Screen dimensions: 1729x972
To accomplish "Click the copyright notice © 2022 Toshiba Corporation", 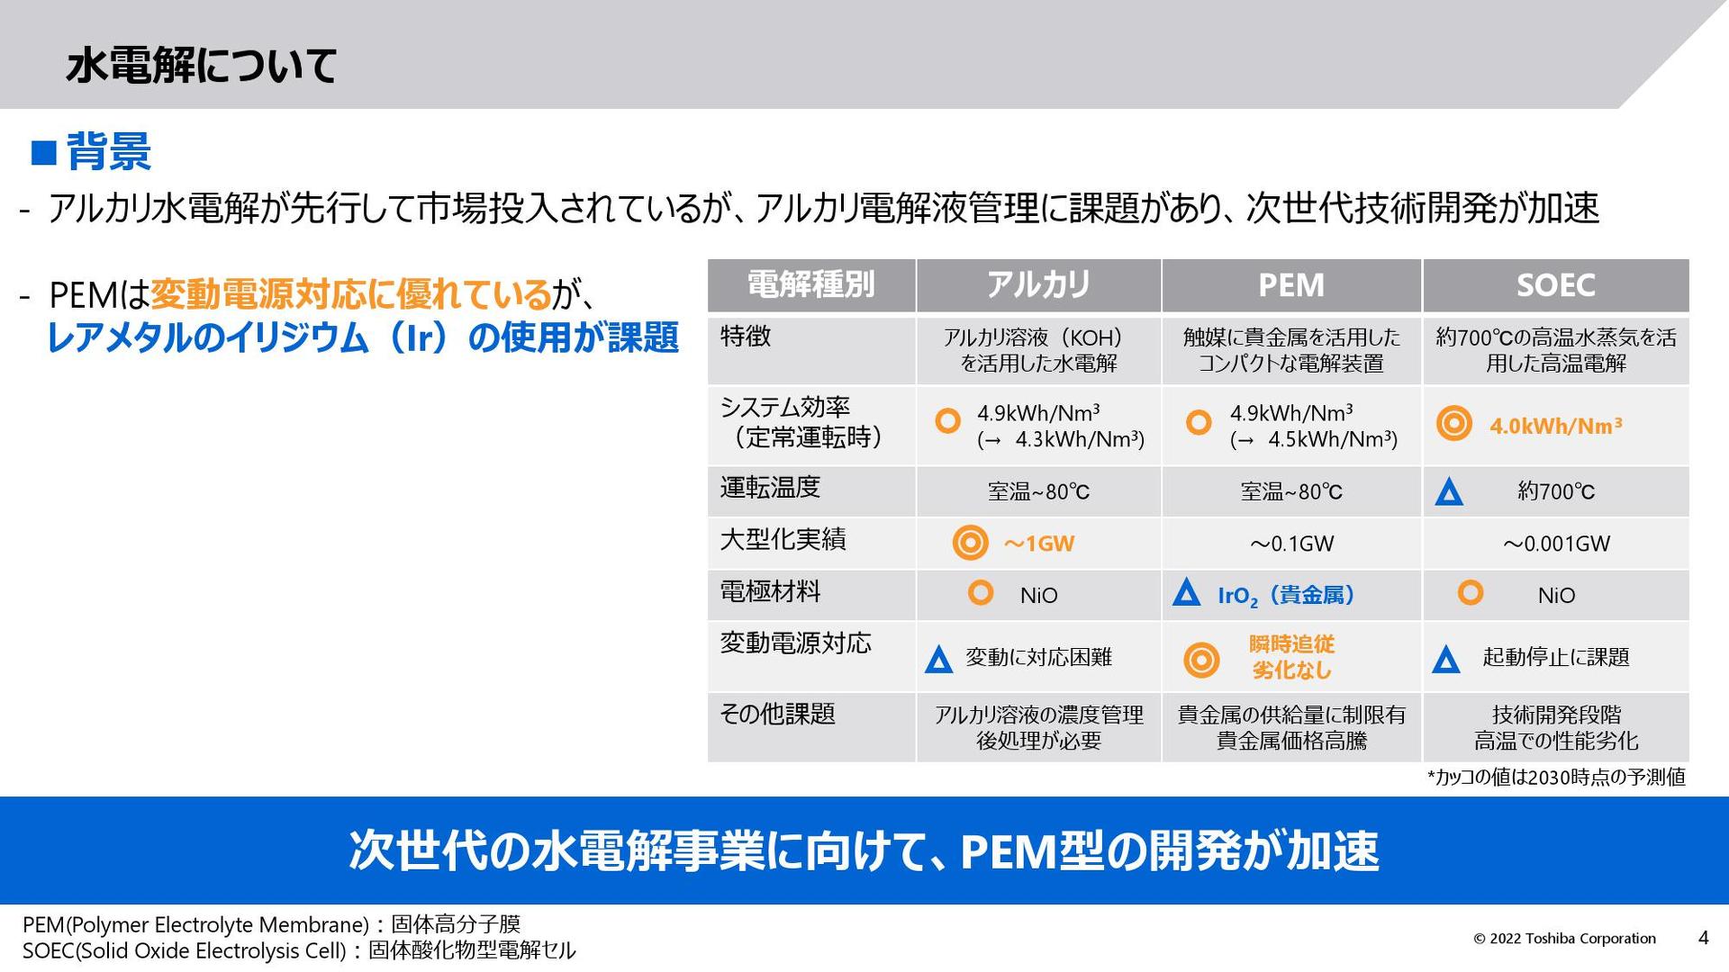I will click(x=1564, y=938).
